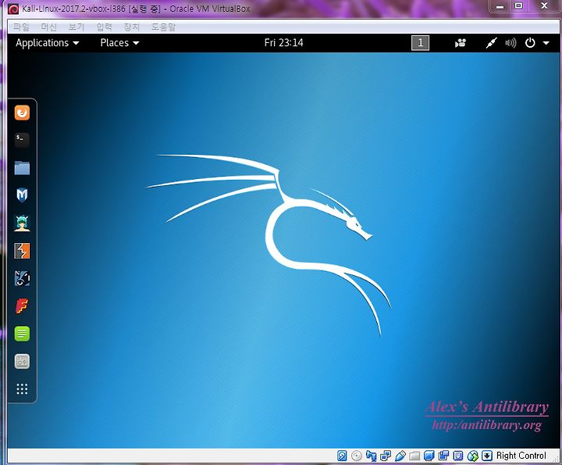Close the VirtualBox window
Screen dimensions: 562x465
pyautogui.click(x=545, y=6)
